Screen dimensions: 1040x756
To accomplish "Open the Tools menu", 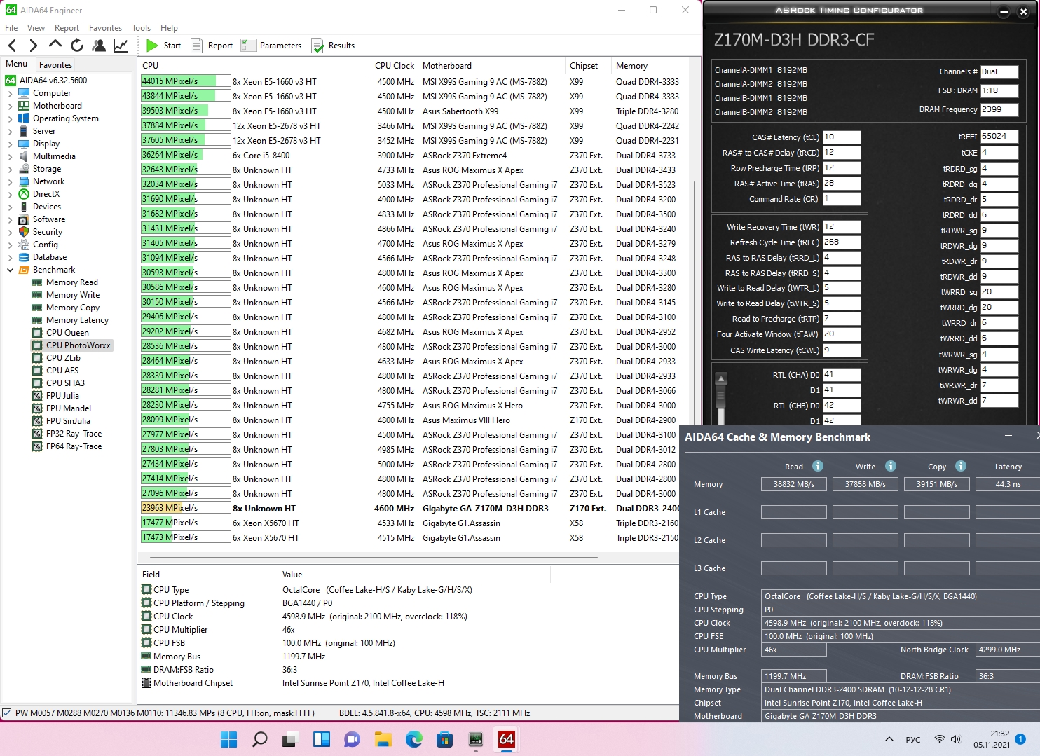I will point(141,28).
